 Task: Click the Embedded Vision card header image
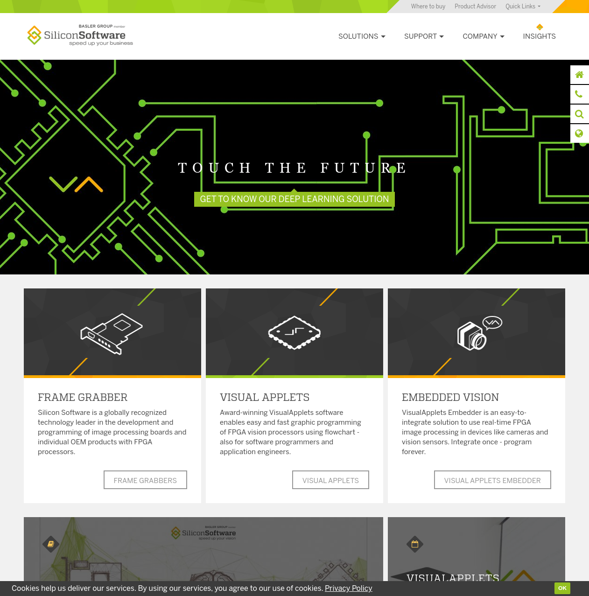[477, 333]
